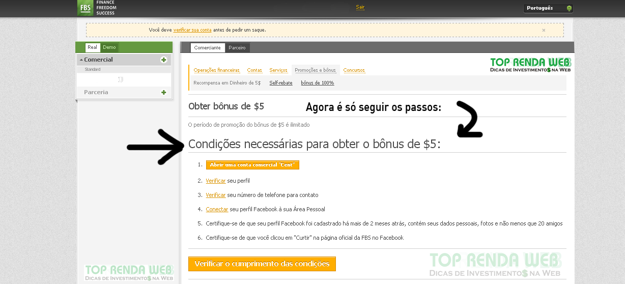Image resolution: width=625 pixels, height=284 pixels.
Task: Switch to the Demo accounts tab
Action: click(109, 47)
